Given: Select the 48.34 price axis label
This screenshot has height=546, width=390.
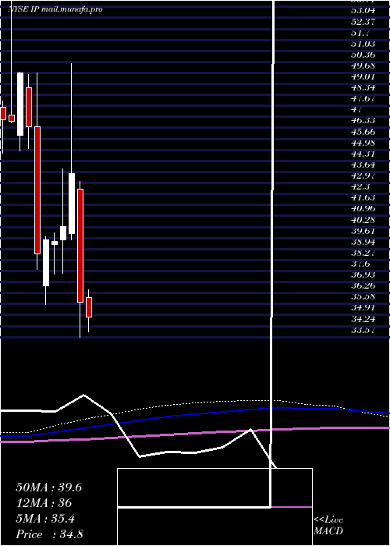Looking at the screenshot, I should pos(363,87).
